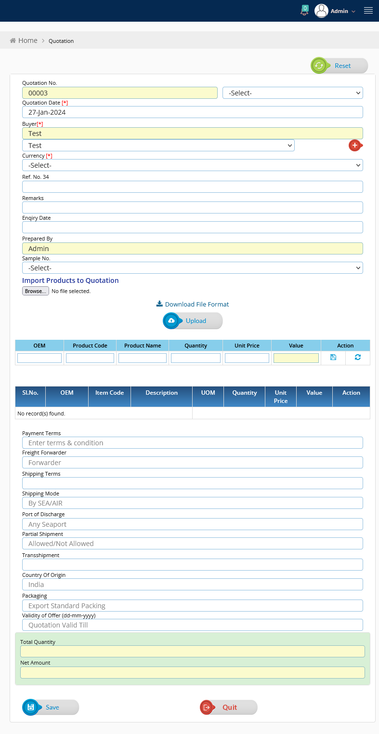Click the Upload button

click(193, 321)
